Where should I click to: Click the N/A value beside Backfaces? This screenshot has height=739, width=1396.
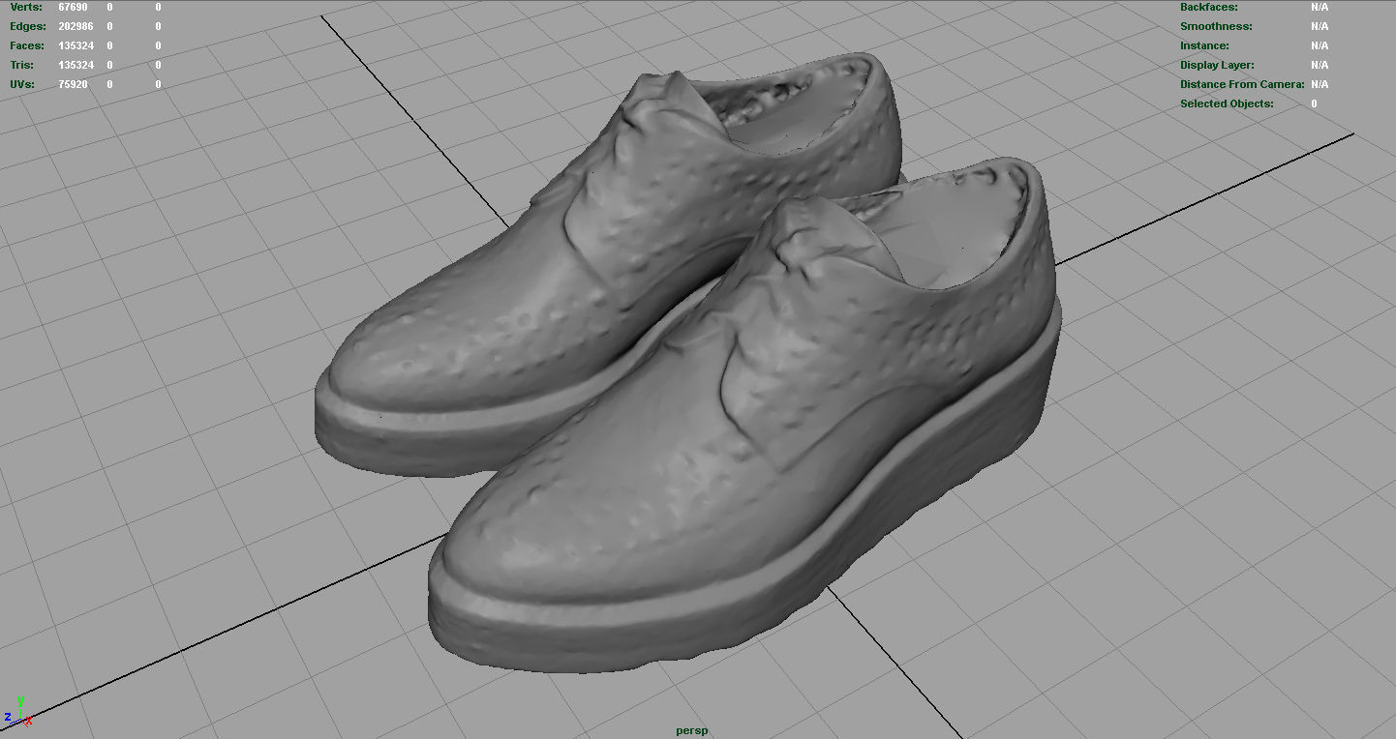click(1320, 7)
